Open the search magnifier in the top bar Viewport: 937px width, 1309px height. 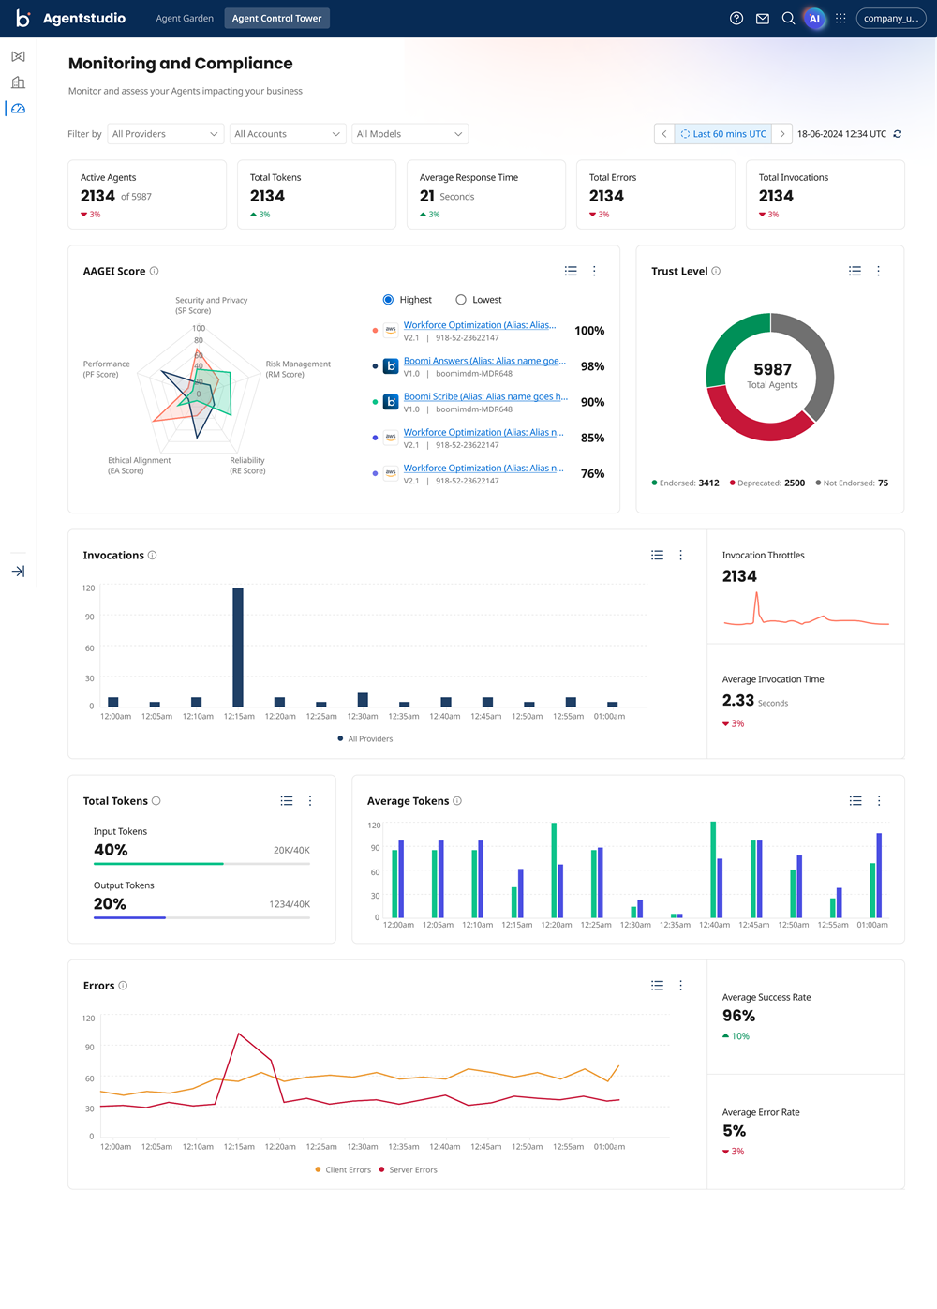point(788,18)
